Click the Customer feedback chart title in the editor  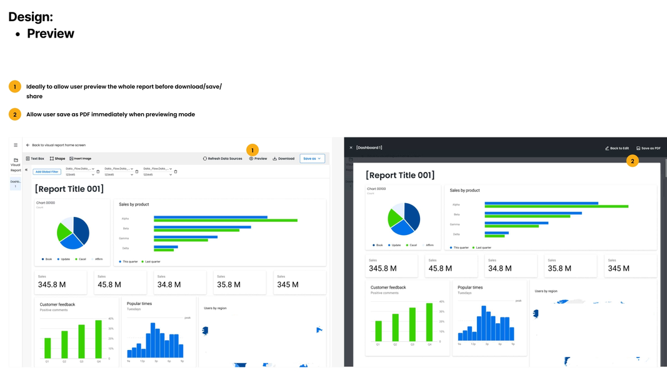point(58,304)
